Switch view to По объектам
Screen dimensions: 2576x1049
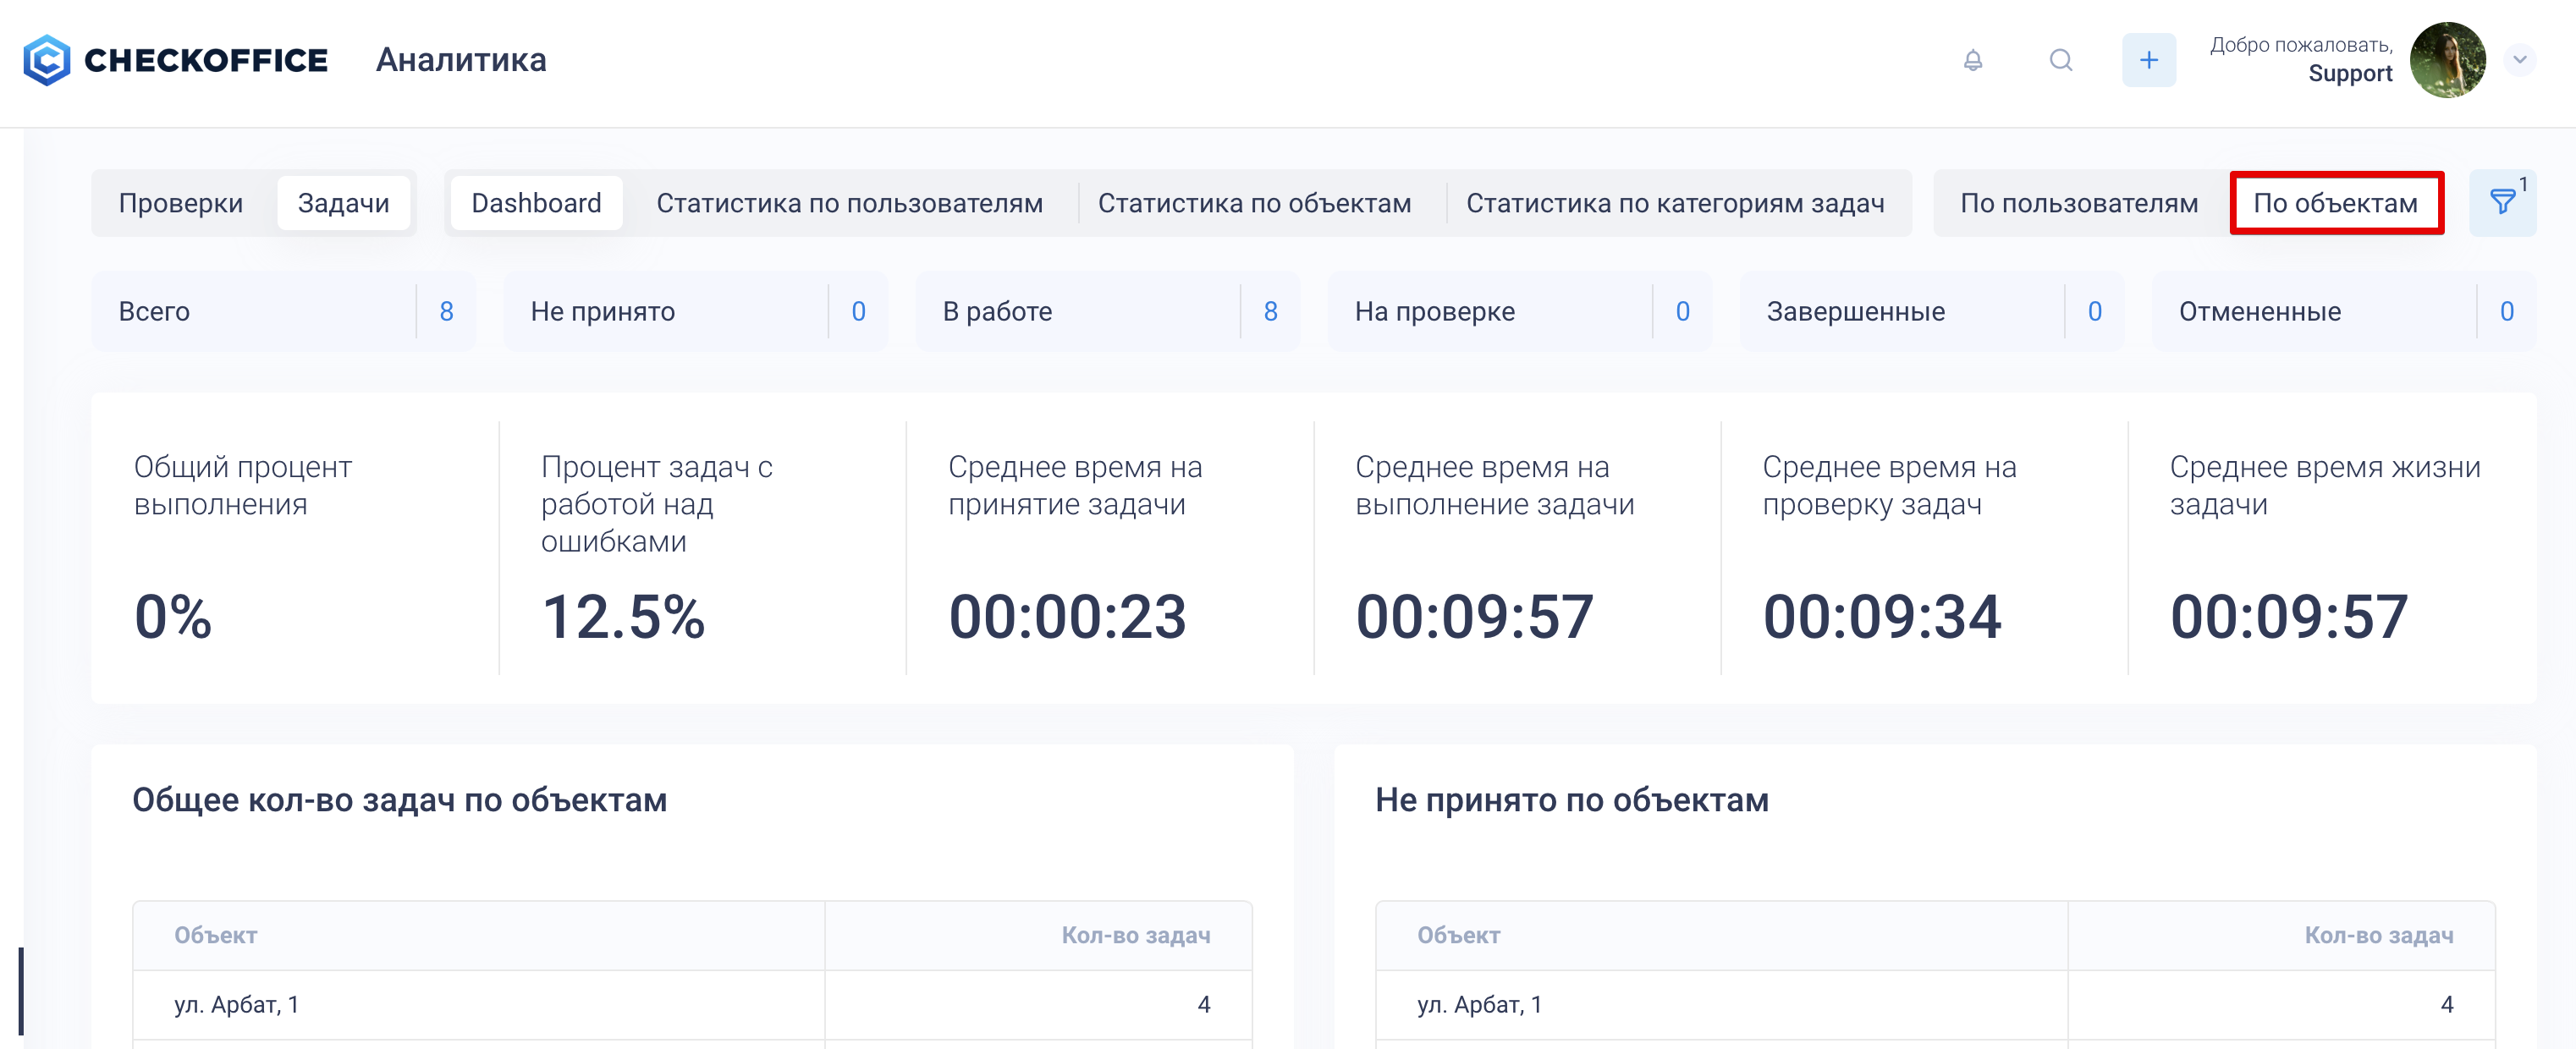tap(2336, 203)
